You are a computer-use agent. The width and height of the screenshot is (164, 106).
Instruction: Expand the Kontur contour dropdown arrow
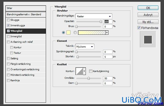84,71
